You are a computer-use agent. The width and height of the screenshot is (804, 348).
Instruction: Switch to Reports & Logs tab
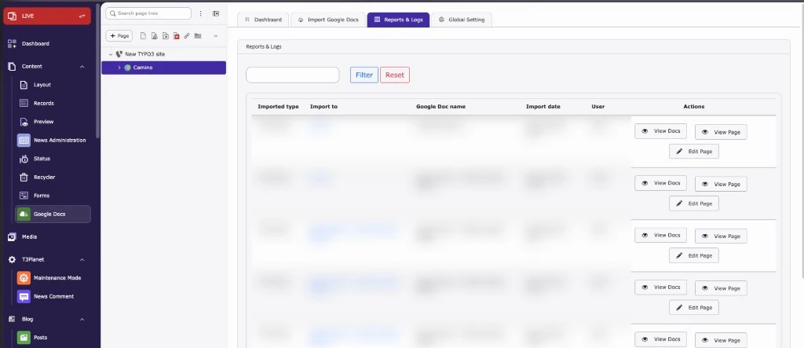click(x=398, y=20)
